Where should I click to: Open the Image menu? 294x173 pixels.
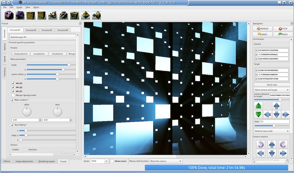19,7
